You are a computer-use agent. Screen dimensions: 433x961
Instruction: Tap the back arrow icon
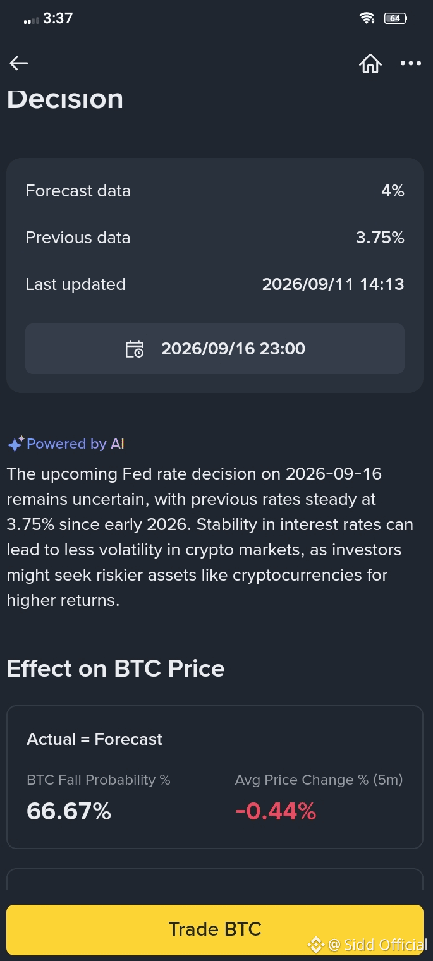point(19,63)
